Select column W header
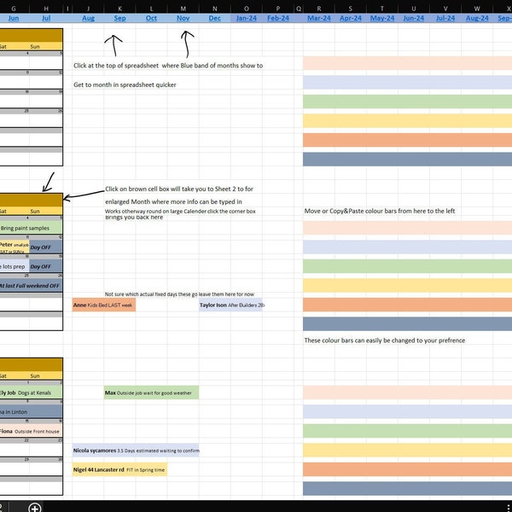This screenshot has width=512, height=512. [x=477, y=9]
